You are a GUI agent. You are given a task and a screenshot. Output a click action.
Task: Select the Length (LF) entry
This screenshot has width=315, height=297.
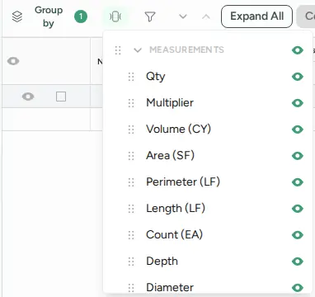click(176, 209)
